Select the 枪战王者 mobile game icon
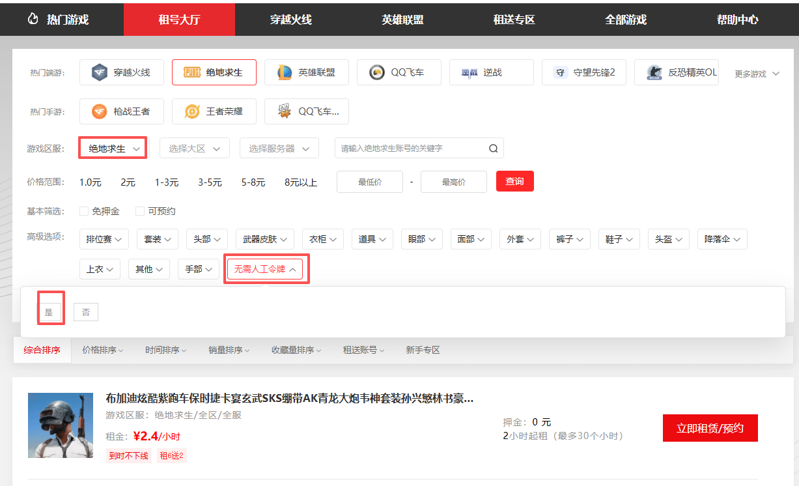This screenshot has width=799, height=486. (100, 111)
